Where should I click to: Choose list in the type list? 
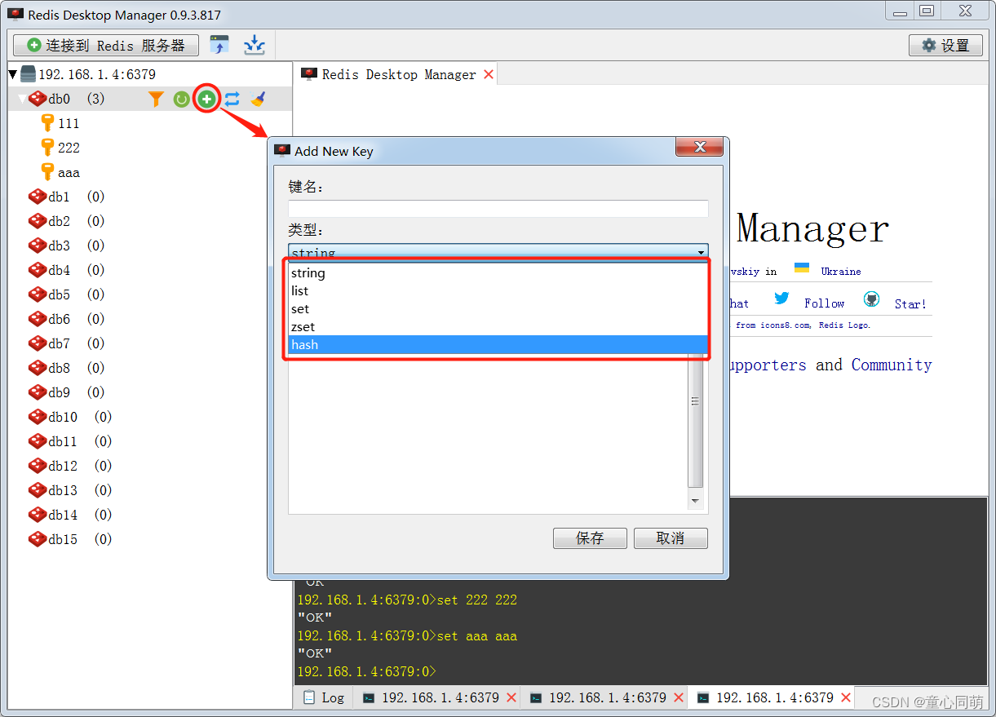(498, 291)
